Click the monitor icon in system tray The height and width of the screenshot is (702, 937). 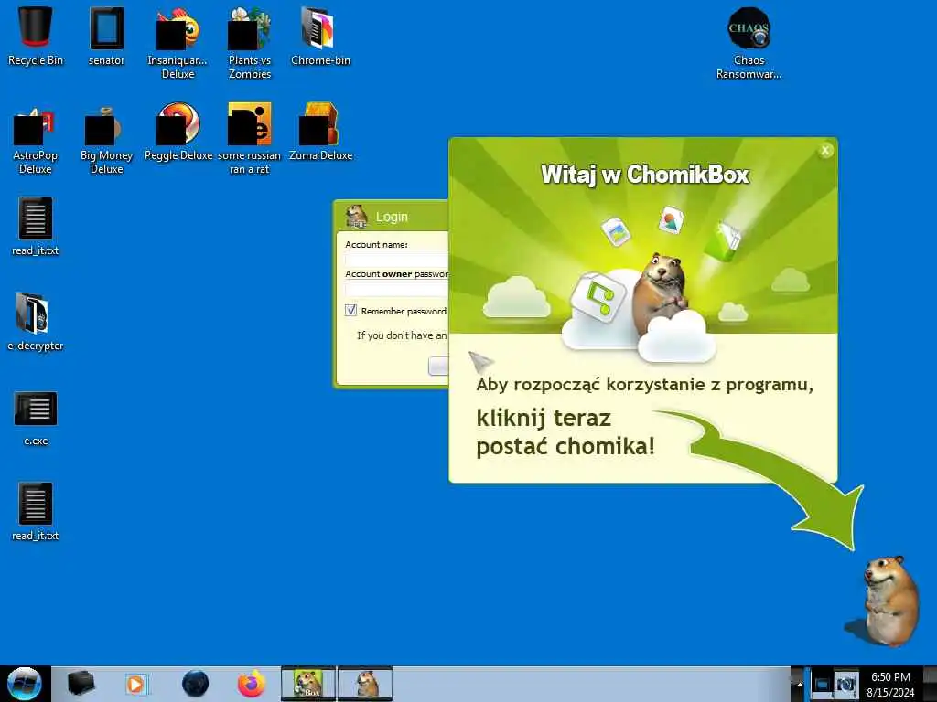821,684
